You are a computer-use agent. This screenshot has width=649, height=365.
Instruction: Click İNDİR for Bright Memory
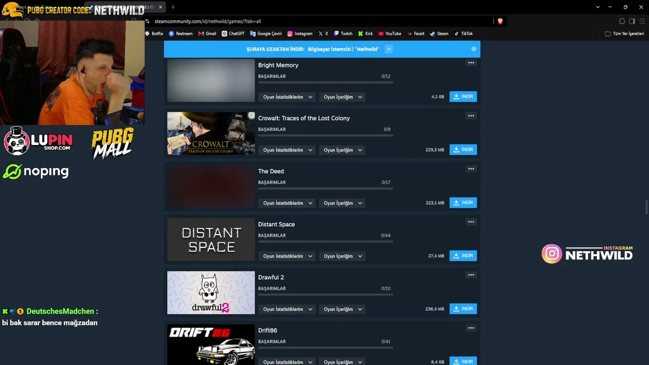click(x=463, y=96)
